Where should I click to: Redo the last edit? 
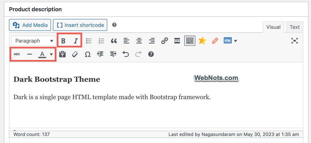pyautogui.click(x=138, y=54)
